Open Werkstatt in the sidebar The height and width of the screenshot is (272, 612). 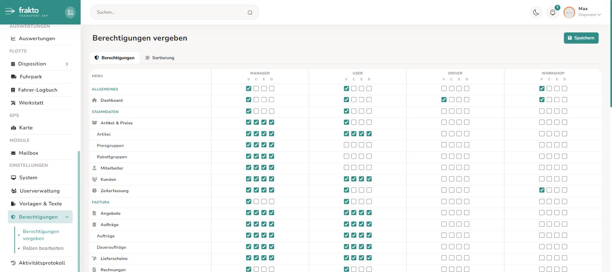coord(40,103)
